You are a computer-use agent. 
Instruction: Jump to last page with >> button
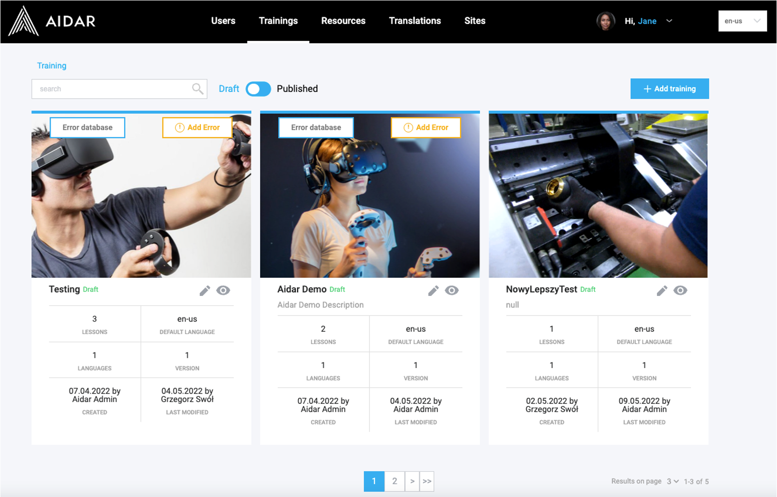[427, 481]
